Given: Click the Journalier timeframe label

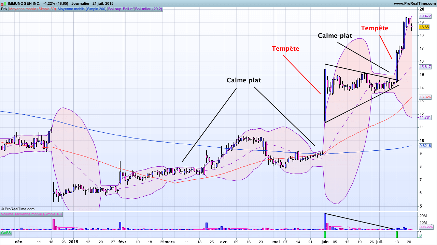Looking at the screenshot, I should 80,3.
